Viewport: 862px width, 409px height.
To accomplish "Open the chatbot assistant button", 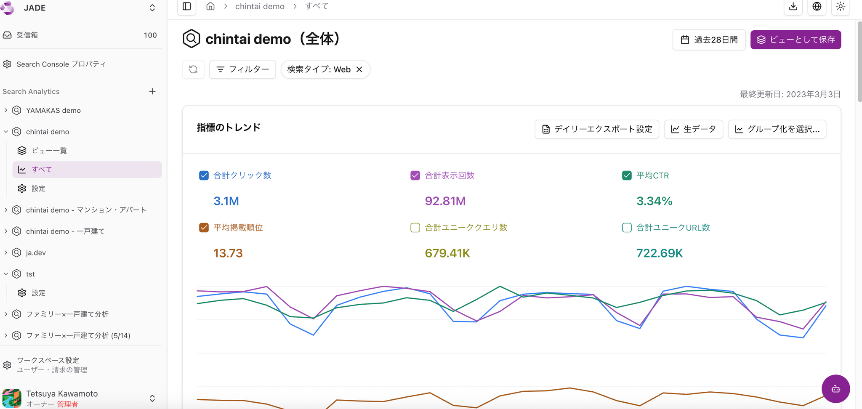I will click(x=835, y=389).
